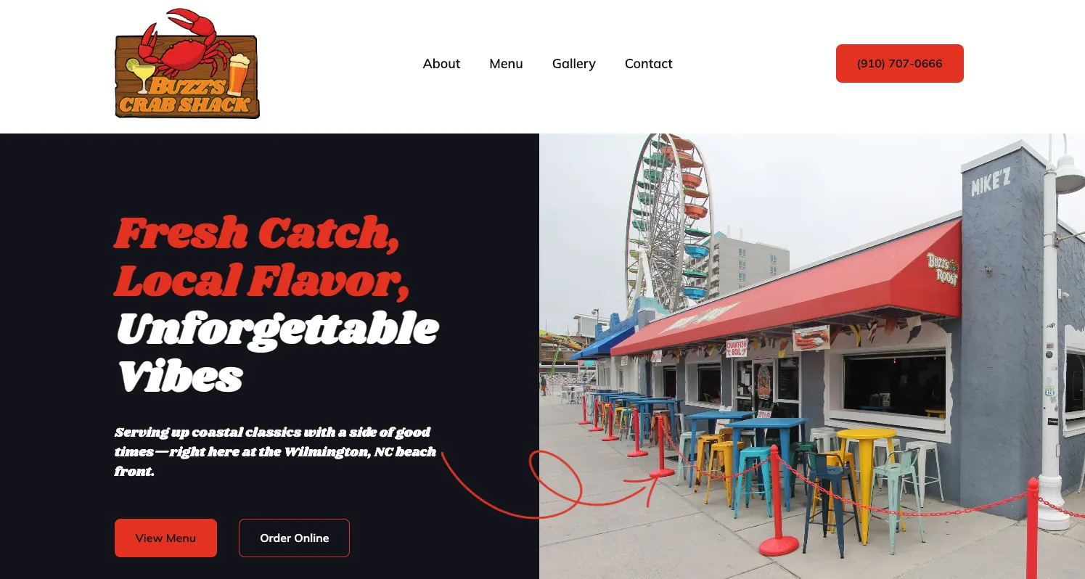Click the Buzz's Crab Shack logo

187,64
